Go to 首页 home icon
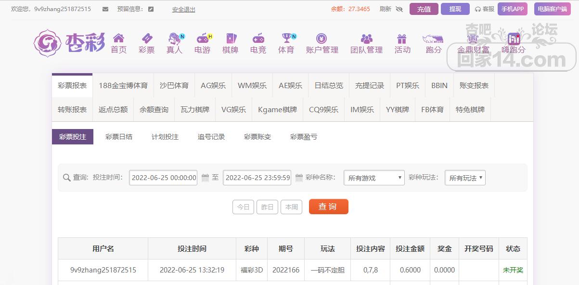 click(x=118, y=38)
